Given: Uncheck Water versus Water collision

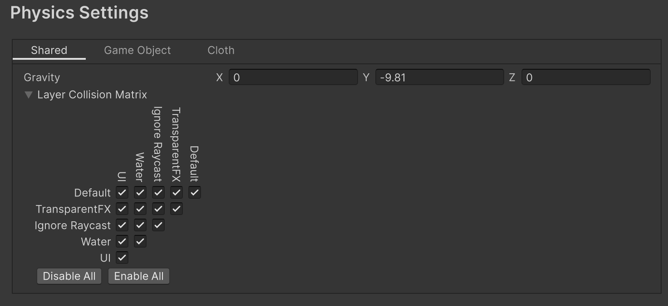Looking at the screenshot, I should point(140,241).
